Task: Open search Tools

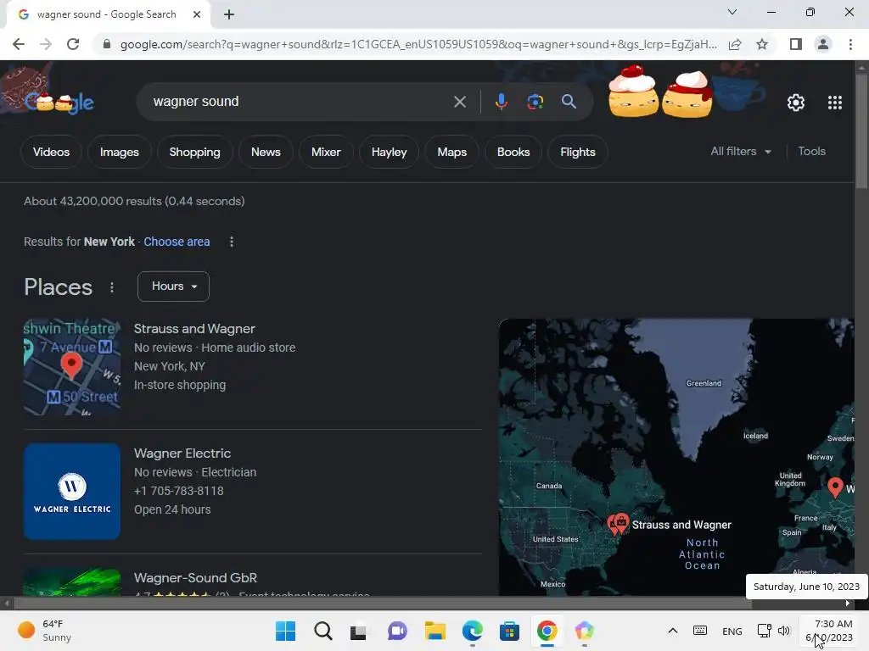Action: click(811, 151)
